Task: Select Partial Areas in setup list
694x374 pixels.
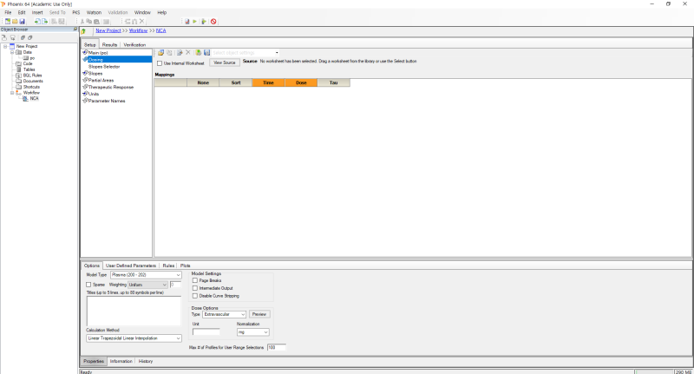Action: [x=101, y=80]
